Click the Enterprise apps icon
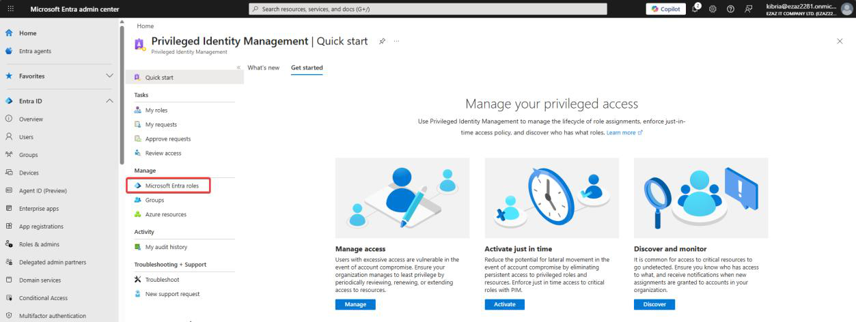The image size is (856, 322). coord(9,208)
